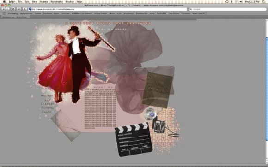Open Spotlight search in the menu bar

(264, 2)
